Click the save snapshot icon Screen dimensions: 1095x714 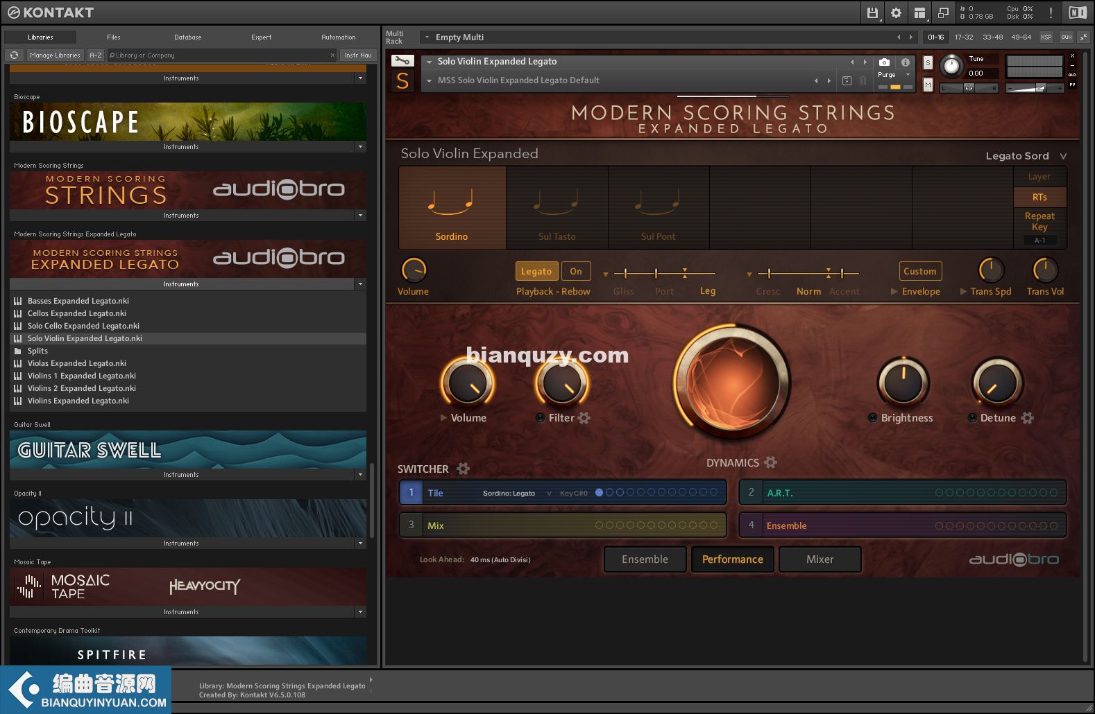(x=847, y=80)
